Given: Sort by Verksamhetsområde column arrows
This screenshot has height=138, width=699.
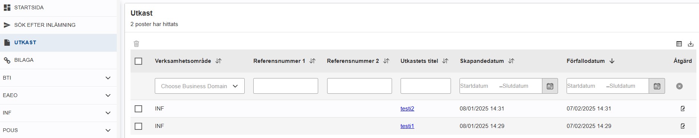Looking at the screenshot, I should [219, 61].
